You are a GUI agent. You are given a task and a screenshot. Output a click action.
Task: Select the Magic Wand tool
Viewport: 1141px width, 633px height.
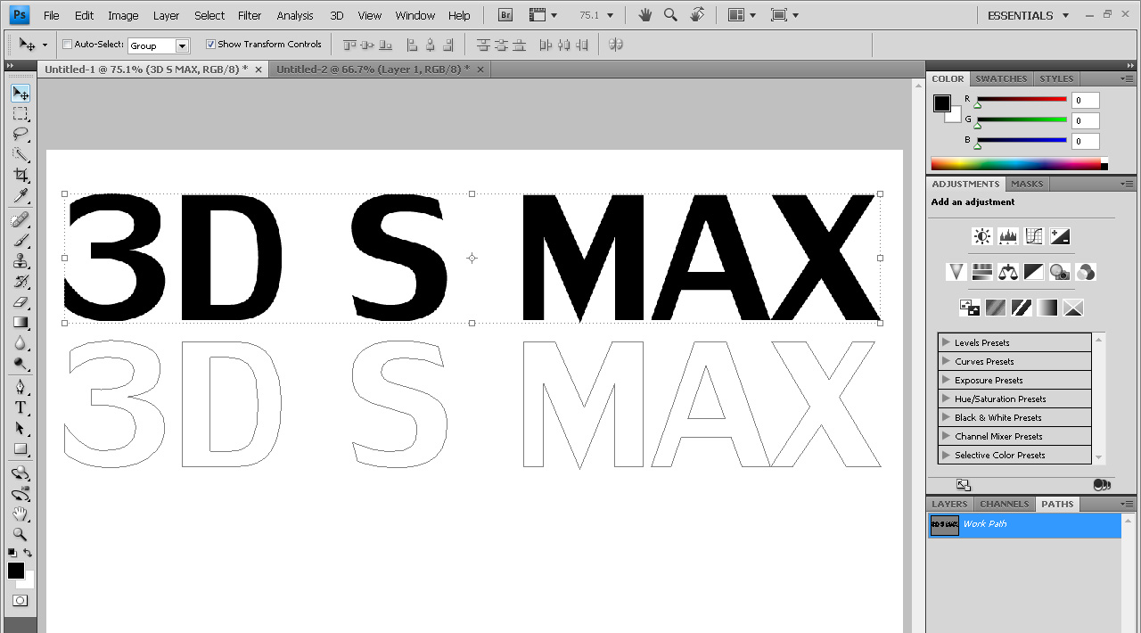(x=20, y=155)
